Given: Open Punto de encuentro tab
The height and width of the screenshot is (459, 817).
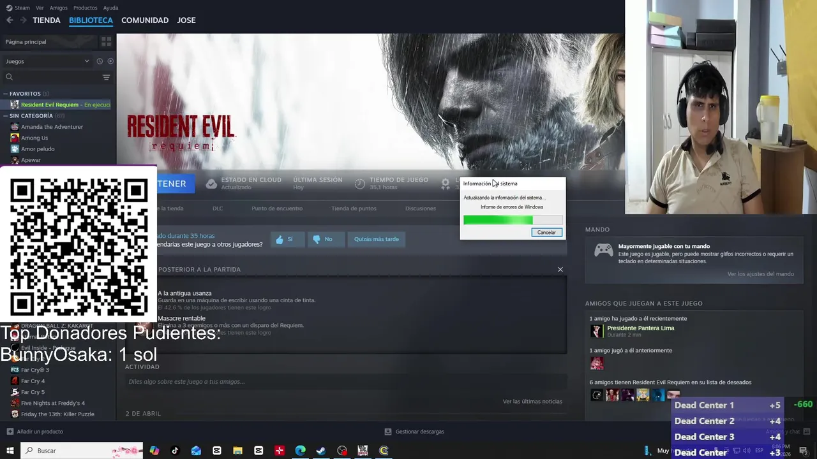Looking at the screenshot, I should (277, 208).
